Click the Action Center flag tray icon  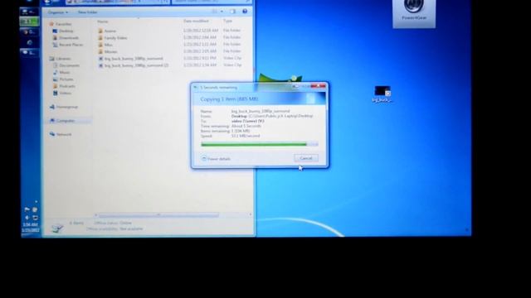click(27, 209)
